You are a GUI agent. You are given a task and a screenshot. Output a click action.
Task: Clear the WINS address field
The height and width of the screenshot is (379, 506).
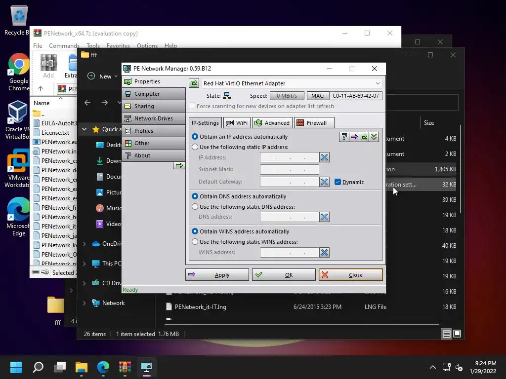324,252
